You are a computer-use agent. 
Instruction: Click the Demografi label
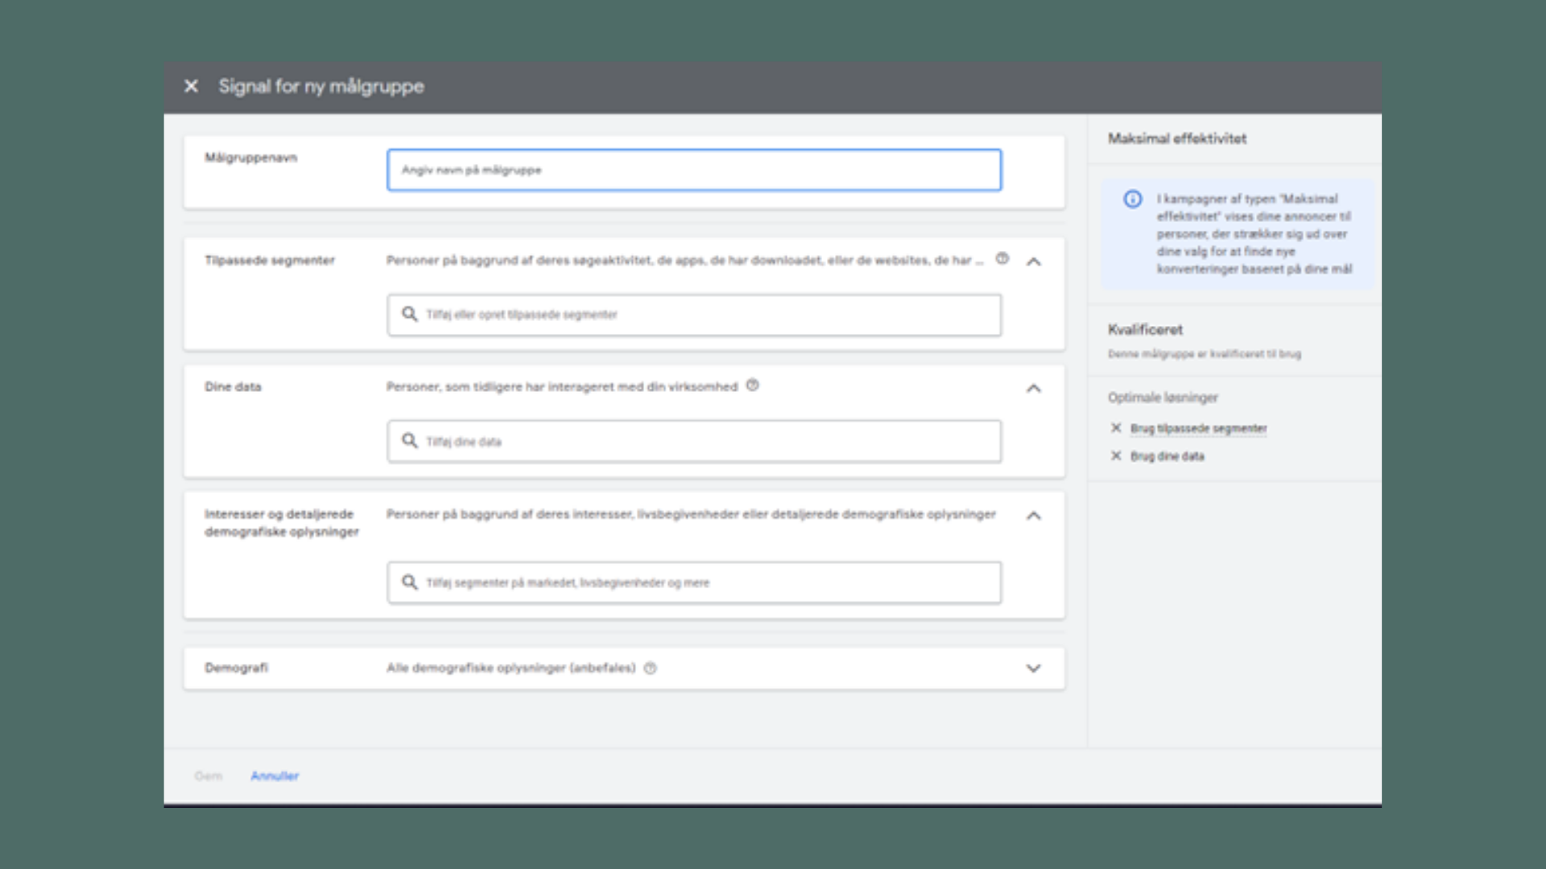pos(236,668)
